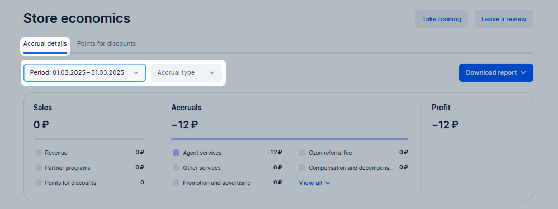558x209 pixels.
Task: Toggle the Points for discounts legend checkbox
Action: click(x=39, y=183)
